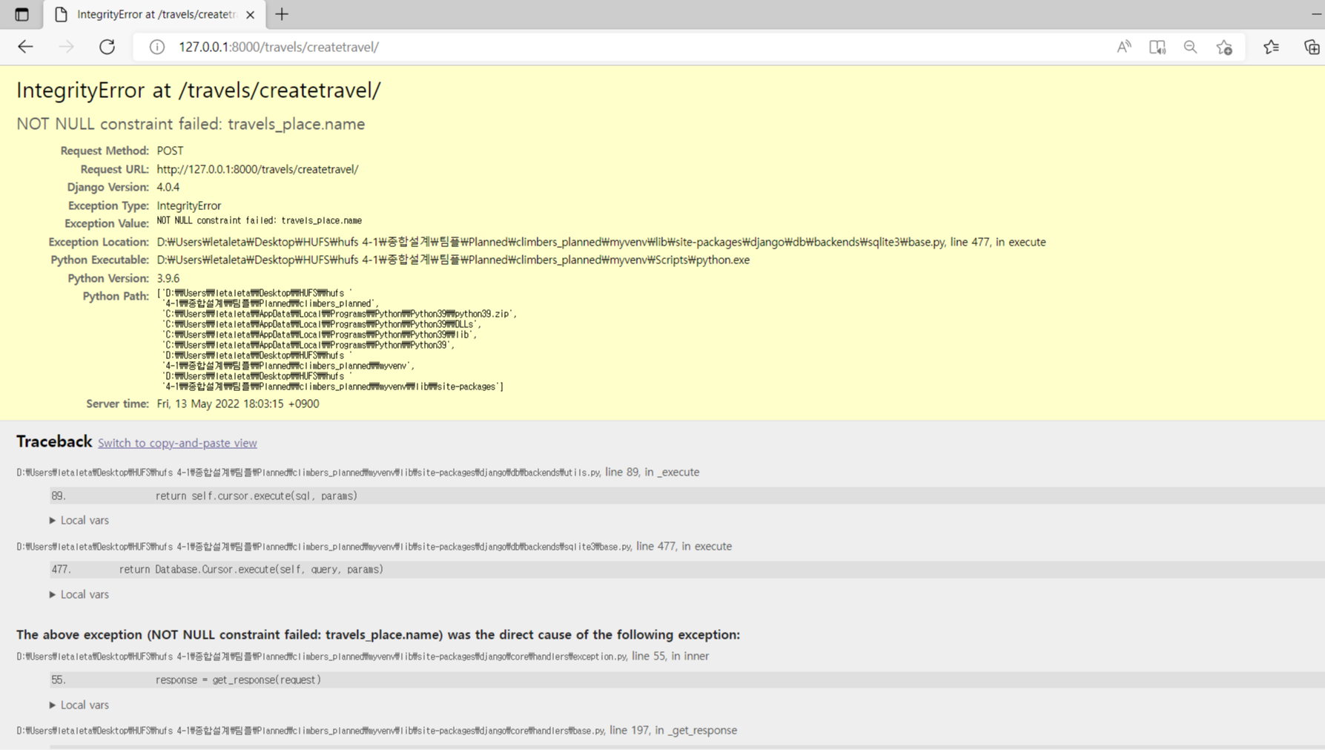
Task: Click the Exception Value monospace text
Action: pyautogui.click(x=260, y=220)
